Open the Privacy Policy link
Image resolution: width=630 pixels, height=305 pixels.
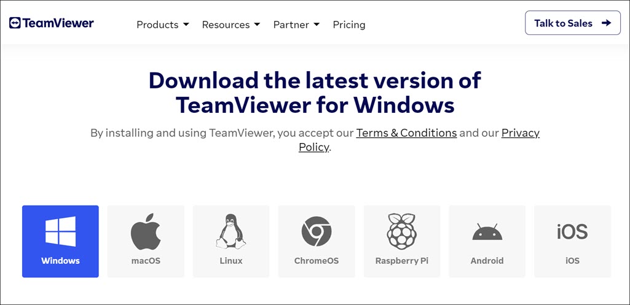coord(520,133)
